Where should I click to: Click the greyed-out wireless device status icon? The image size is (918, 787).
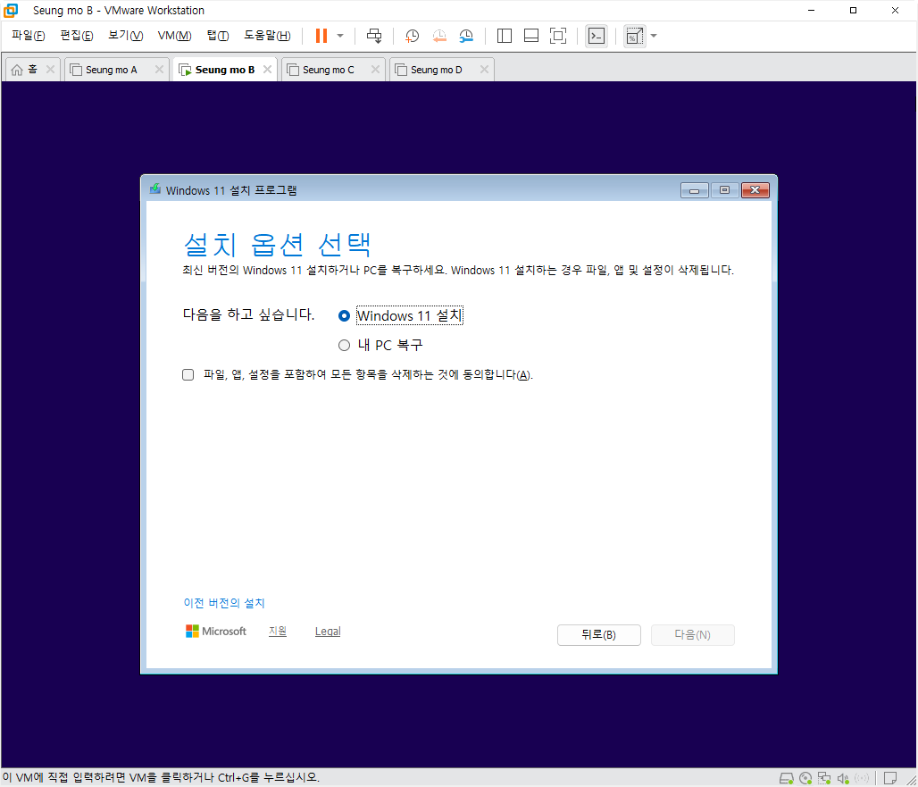[x=862, y=778]
